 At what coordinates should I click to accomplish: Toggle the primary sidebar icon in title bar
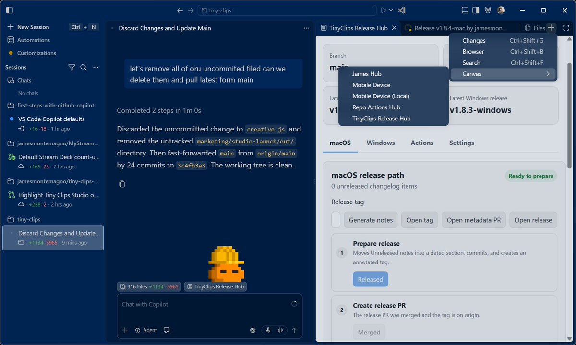(10, 10)
